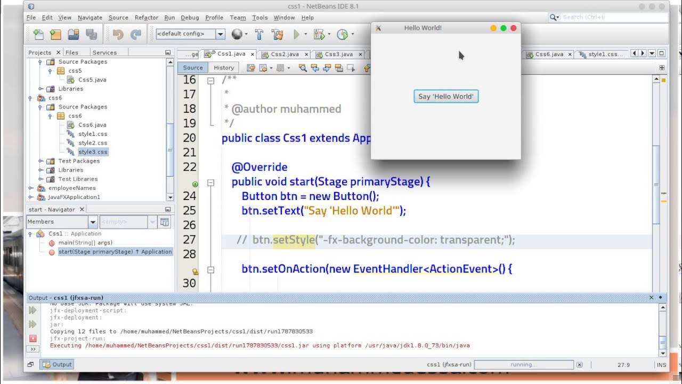Open the default config dropdown
Screen dimensions: 682x384
click(220, 34)
